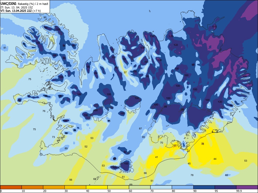Click the legend tick label '99.9'

(x=239, y=191)
